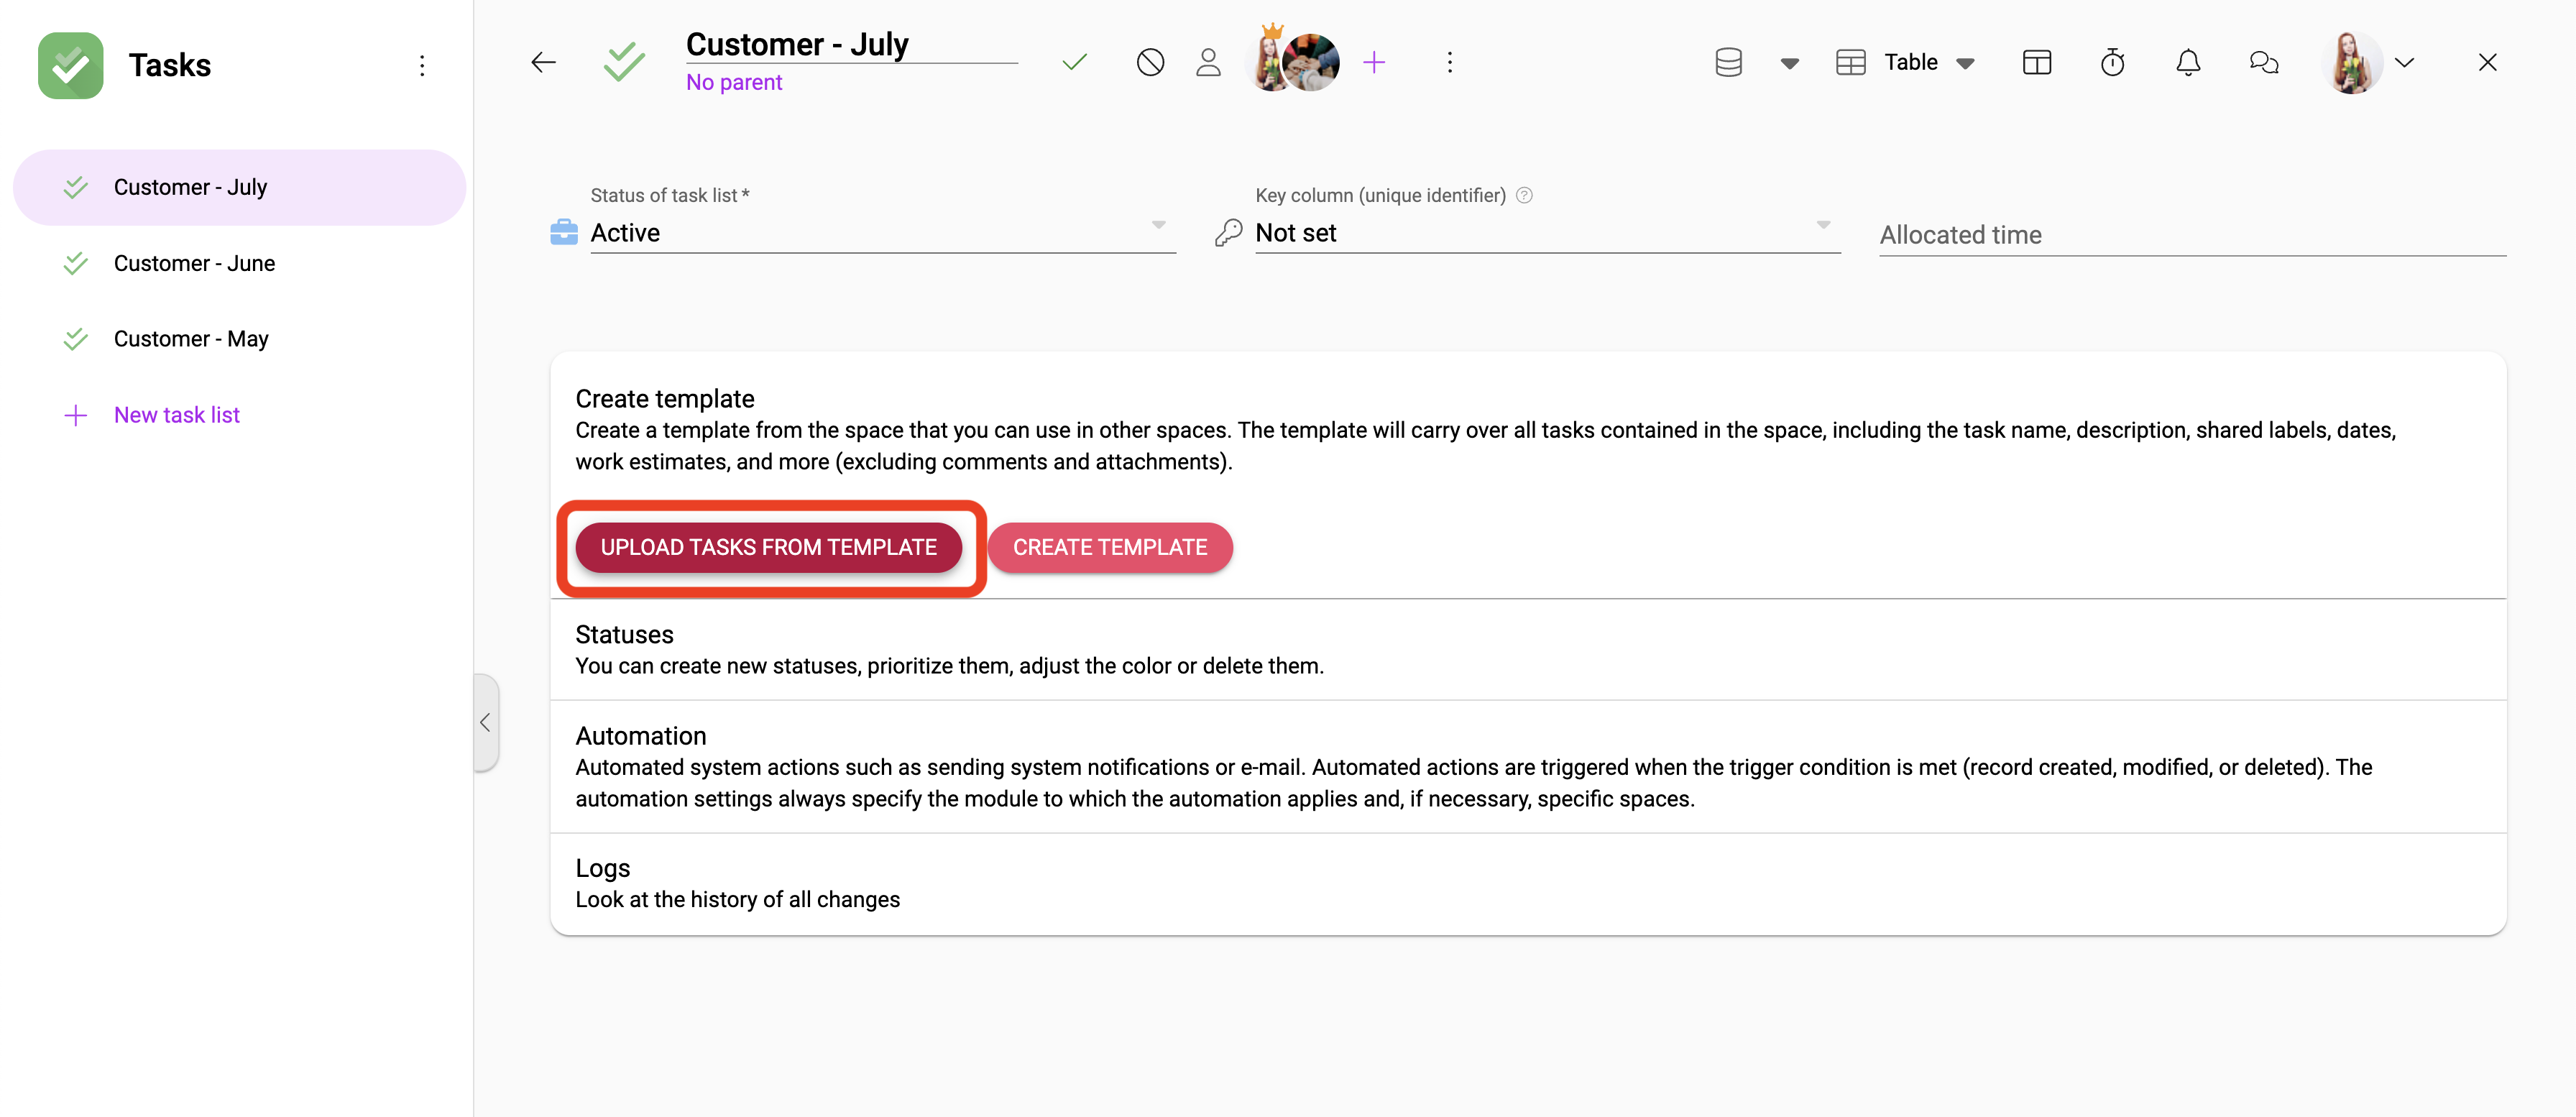2576x1117 pixels.
Task: Click the double-check icon beside Customer - June
Action: coord(75,263)
